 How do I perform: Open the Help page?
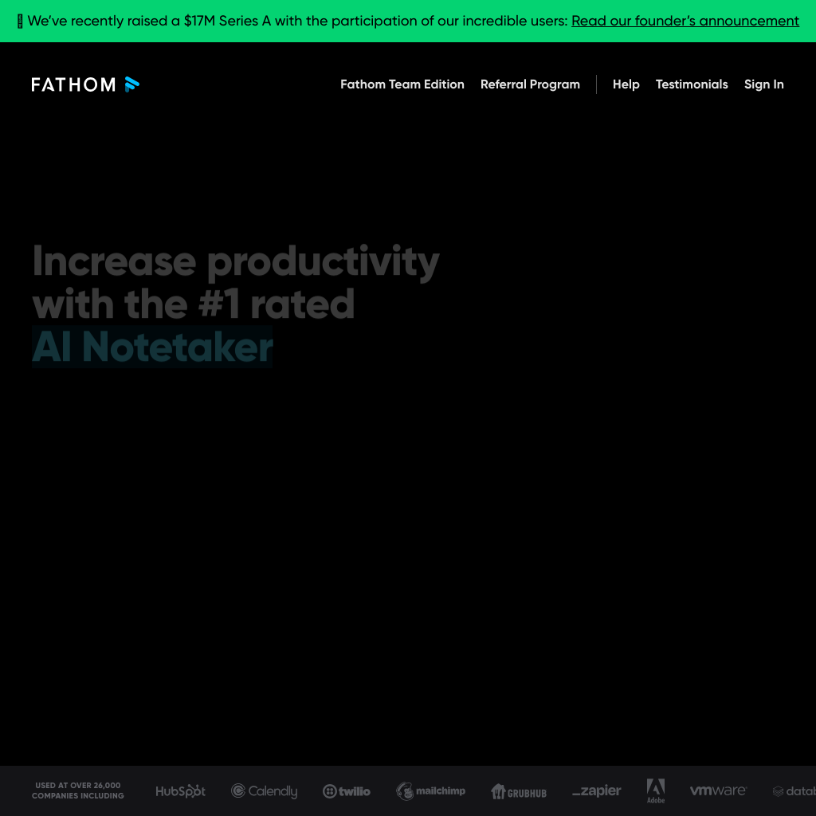click(x=626, y=84)
